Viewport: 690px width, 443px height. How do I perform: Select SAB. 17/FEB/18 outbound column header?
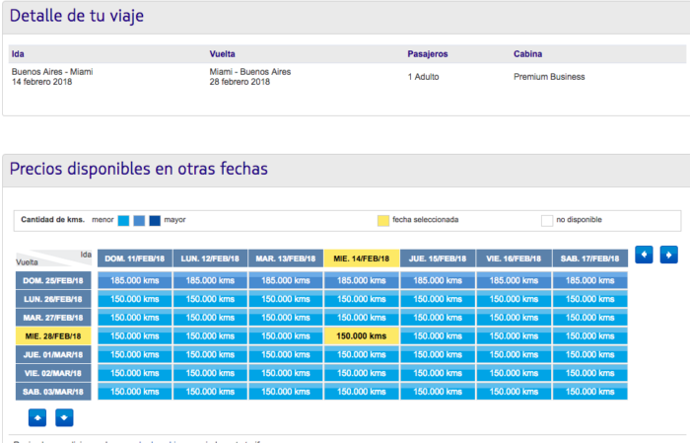pos(589,258)
